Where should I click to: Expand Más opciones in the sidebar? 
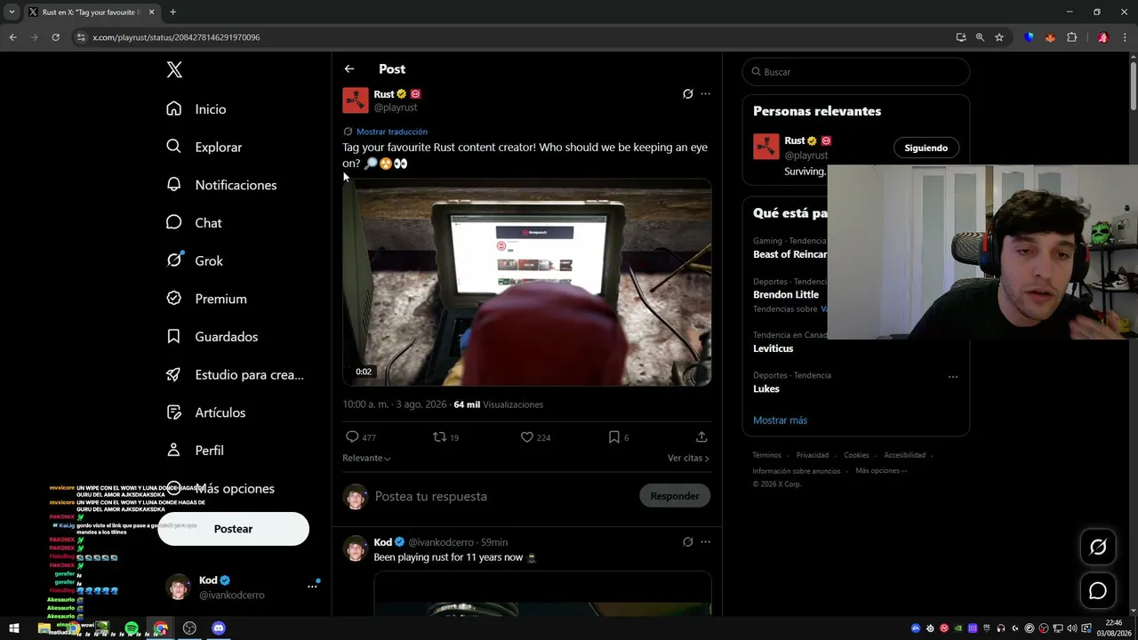coord(220,489)
